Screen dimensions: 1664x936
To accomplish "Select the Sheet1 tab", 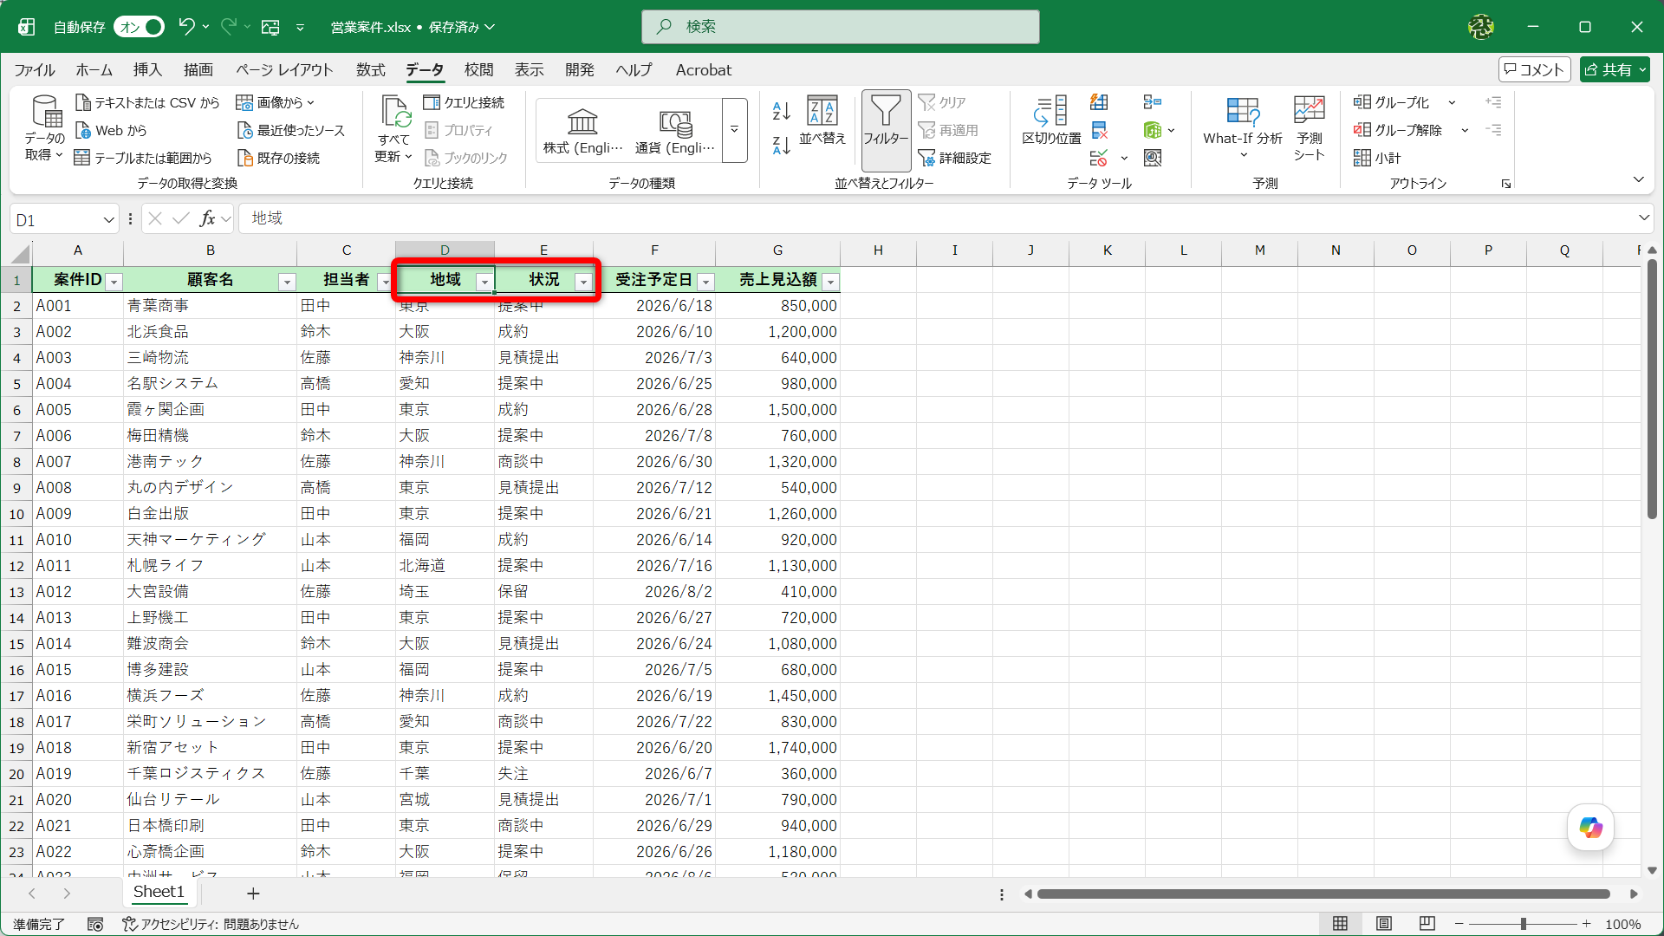I will [159, 892].
